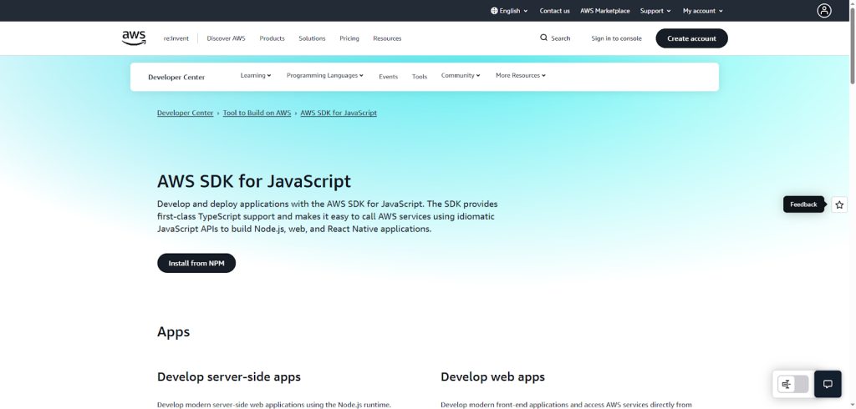Click the magnifying glass search icon
This screenshot has width=856, height=409.
[544, 38]
